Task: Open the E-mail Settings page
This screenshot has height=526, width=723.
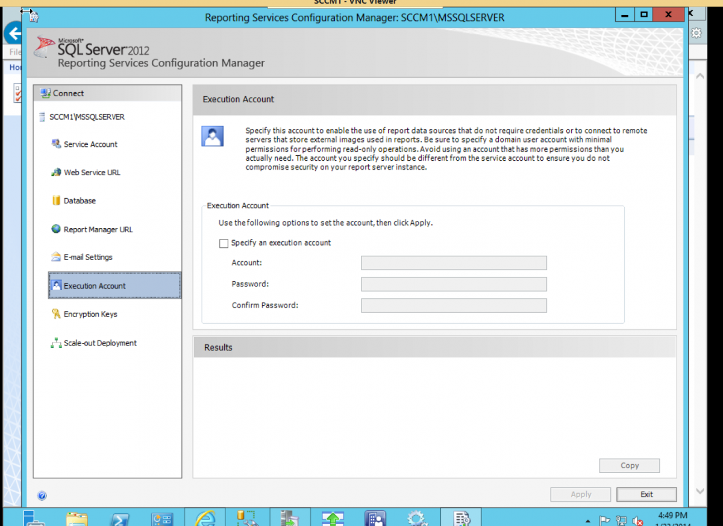Action: click(88, 257)
